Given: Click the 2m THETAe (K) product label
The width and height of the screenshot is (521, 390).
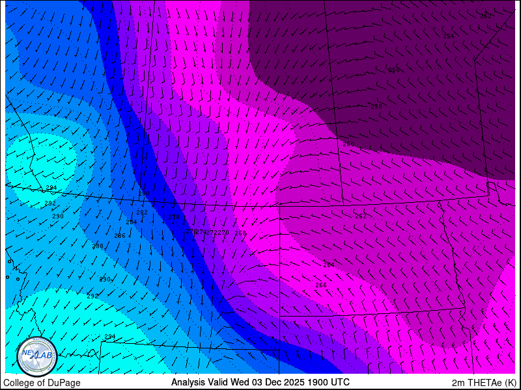Looking at the screenshot, I should click(x=485, y=383).
